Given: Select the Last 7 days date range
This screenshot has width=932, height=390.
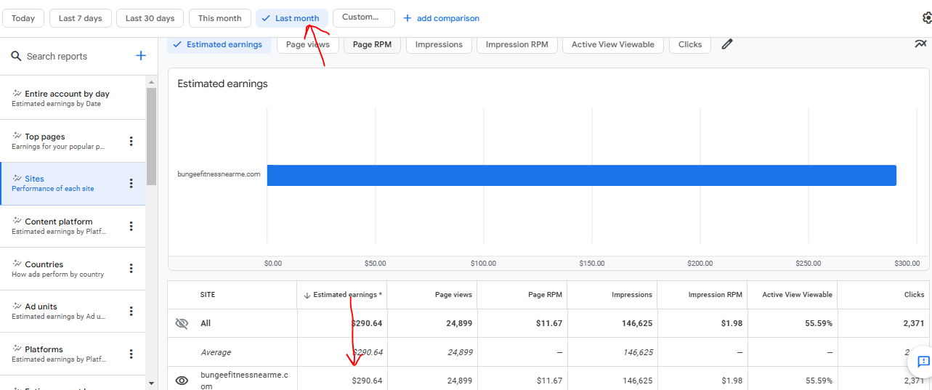Looking at the screenshot, I should 81,18.
